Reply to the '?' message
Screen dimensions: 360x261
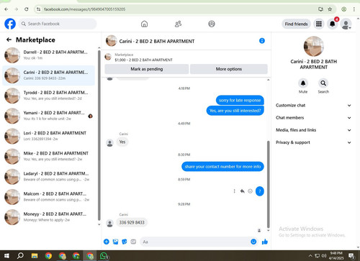[242, 191]
